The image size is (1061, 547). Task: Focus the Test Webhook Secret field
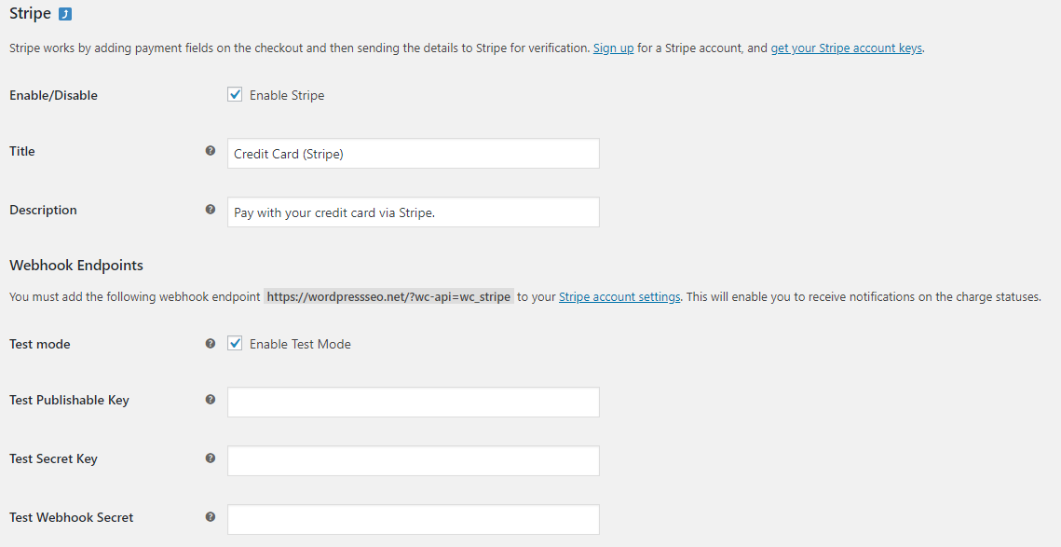[414, 519]
